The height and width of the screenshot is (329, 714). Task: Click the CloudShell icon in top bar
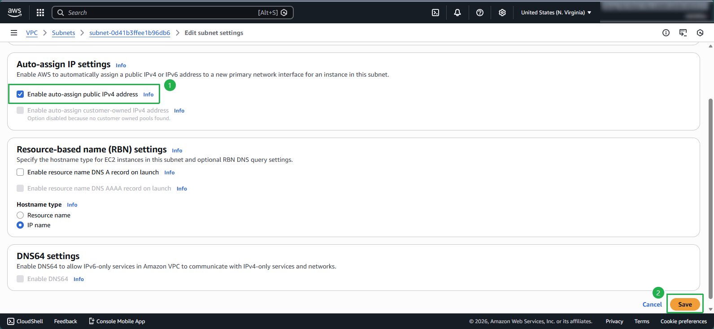435,13
